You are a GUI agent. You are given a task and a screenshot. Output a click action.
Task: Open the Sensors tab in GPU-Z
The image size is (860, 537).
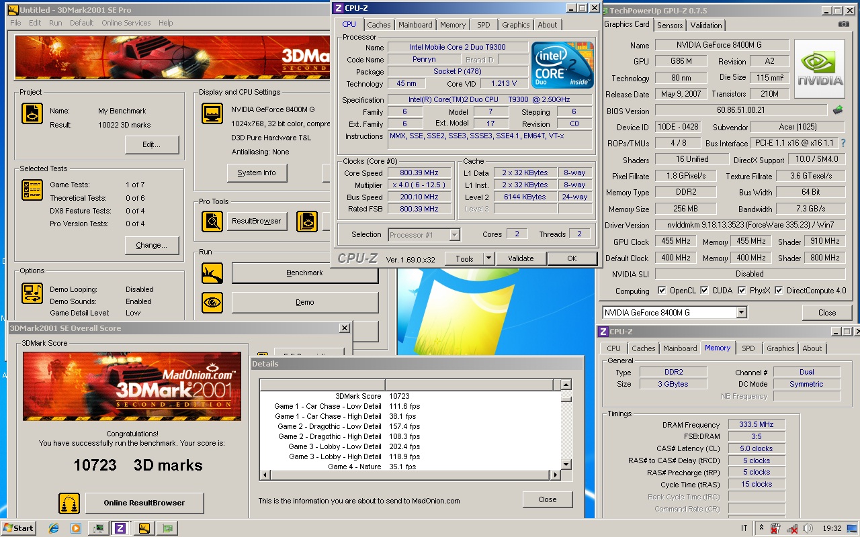670,26
